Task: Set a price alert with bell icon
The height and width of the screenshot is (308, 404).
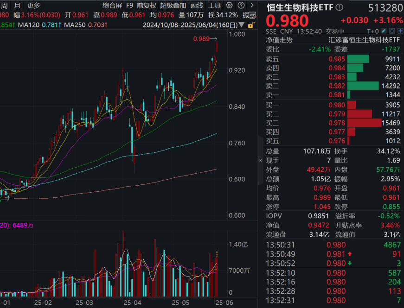Action: 392,31
